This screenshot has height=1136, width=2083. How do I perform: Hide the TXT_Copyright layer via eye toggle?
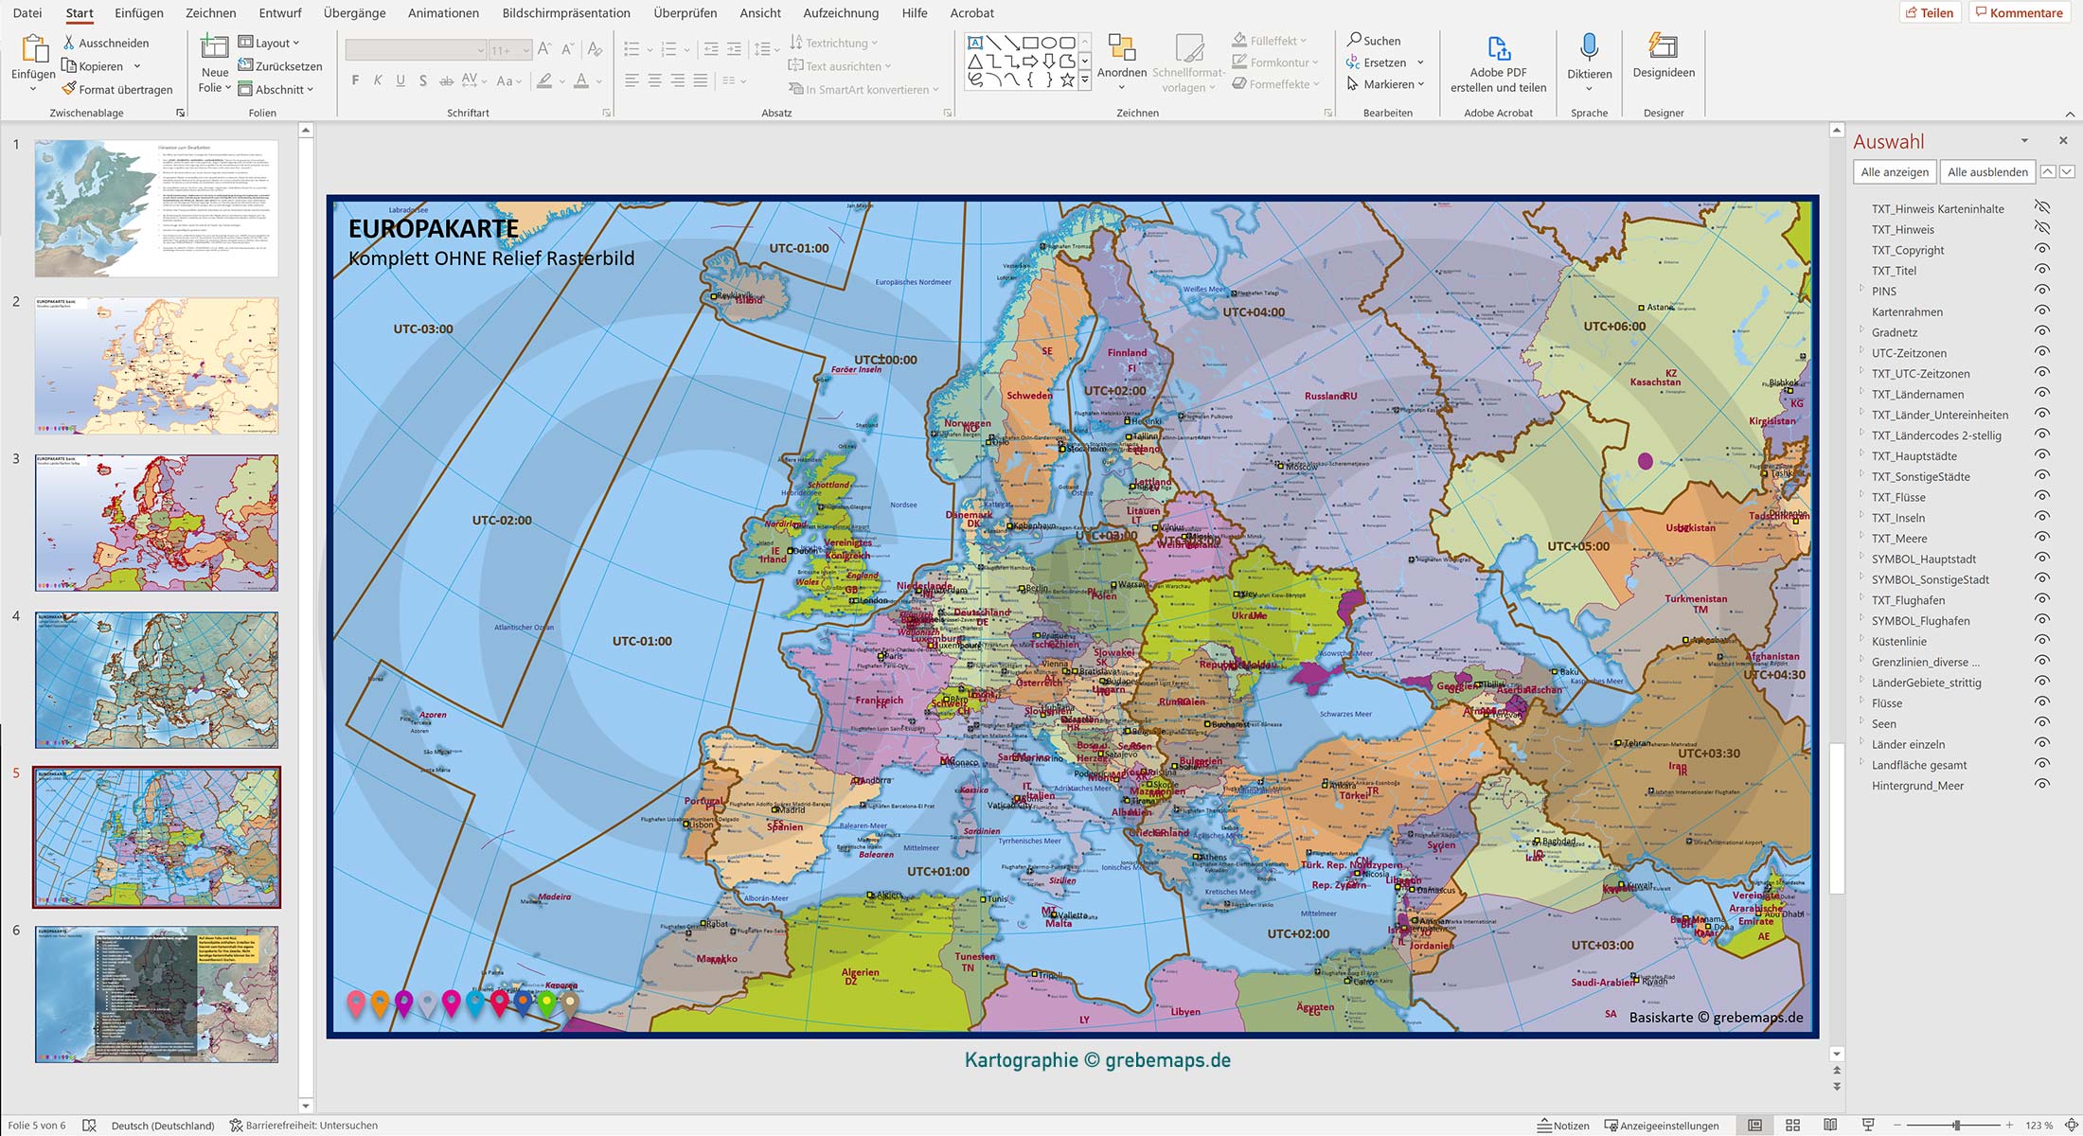click(2041, 250)
